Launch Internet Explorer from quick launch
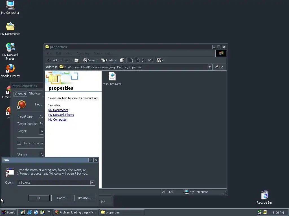 [29, 212]
